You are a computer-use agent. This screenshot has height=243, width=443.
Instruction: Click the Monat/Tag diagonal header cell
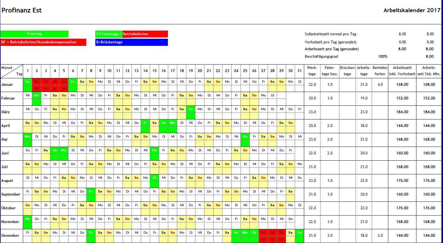[12, 71]
